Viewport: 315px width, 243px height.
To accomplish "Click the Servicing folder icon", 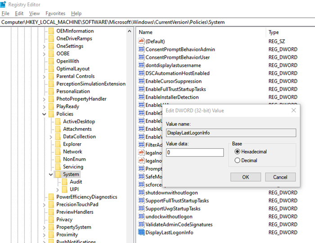I will click(x=58, y=167).
